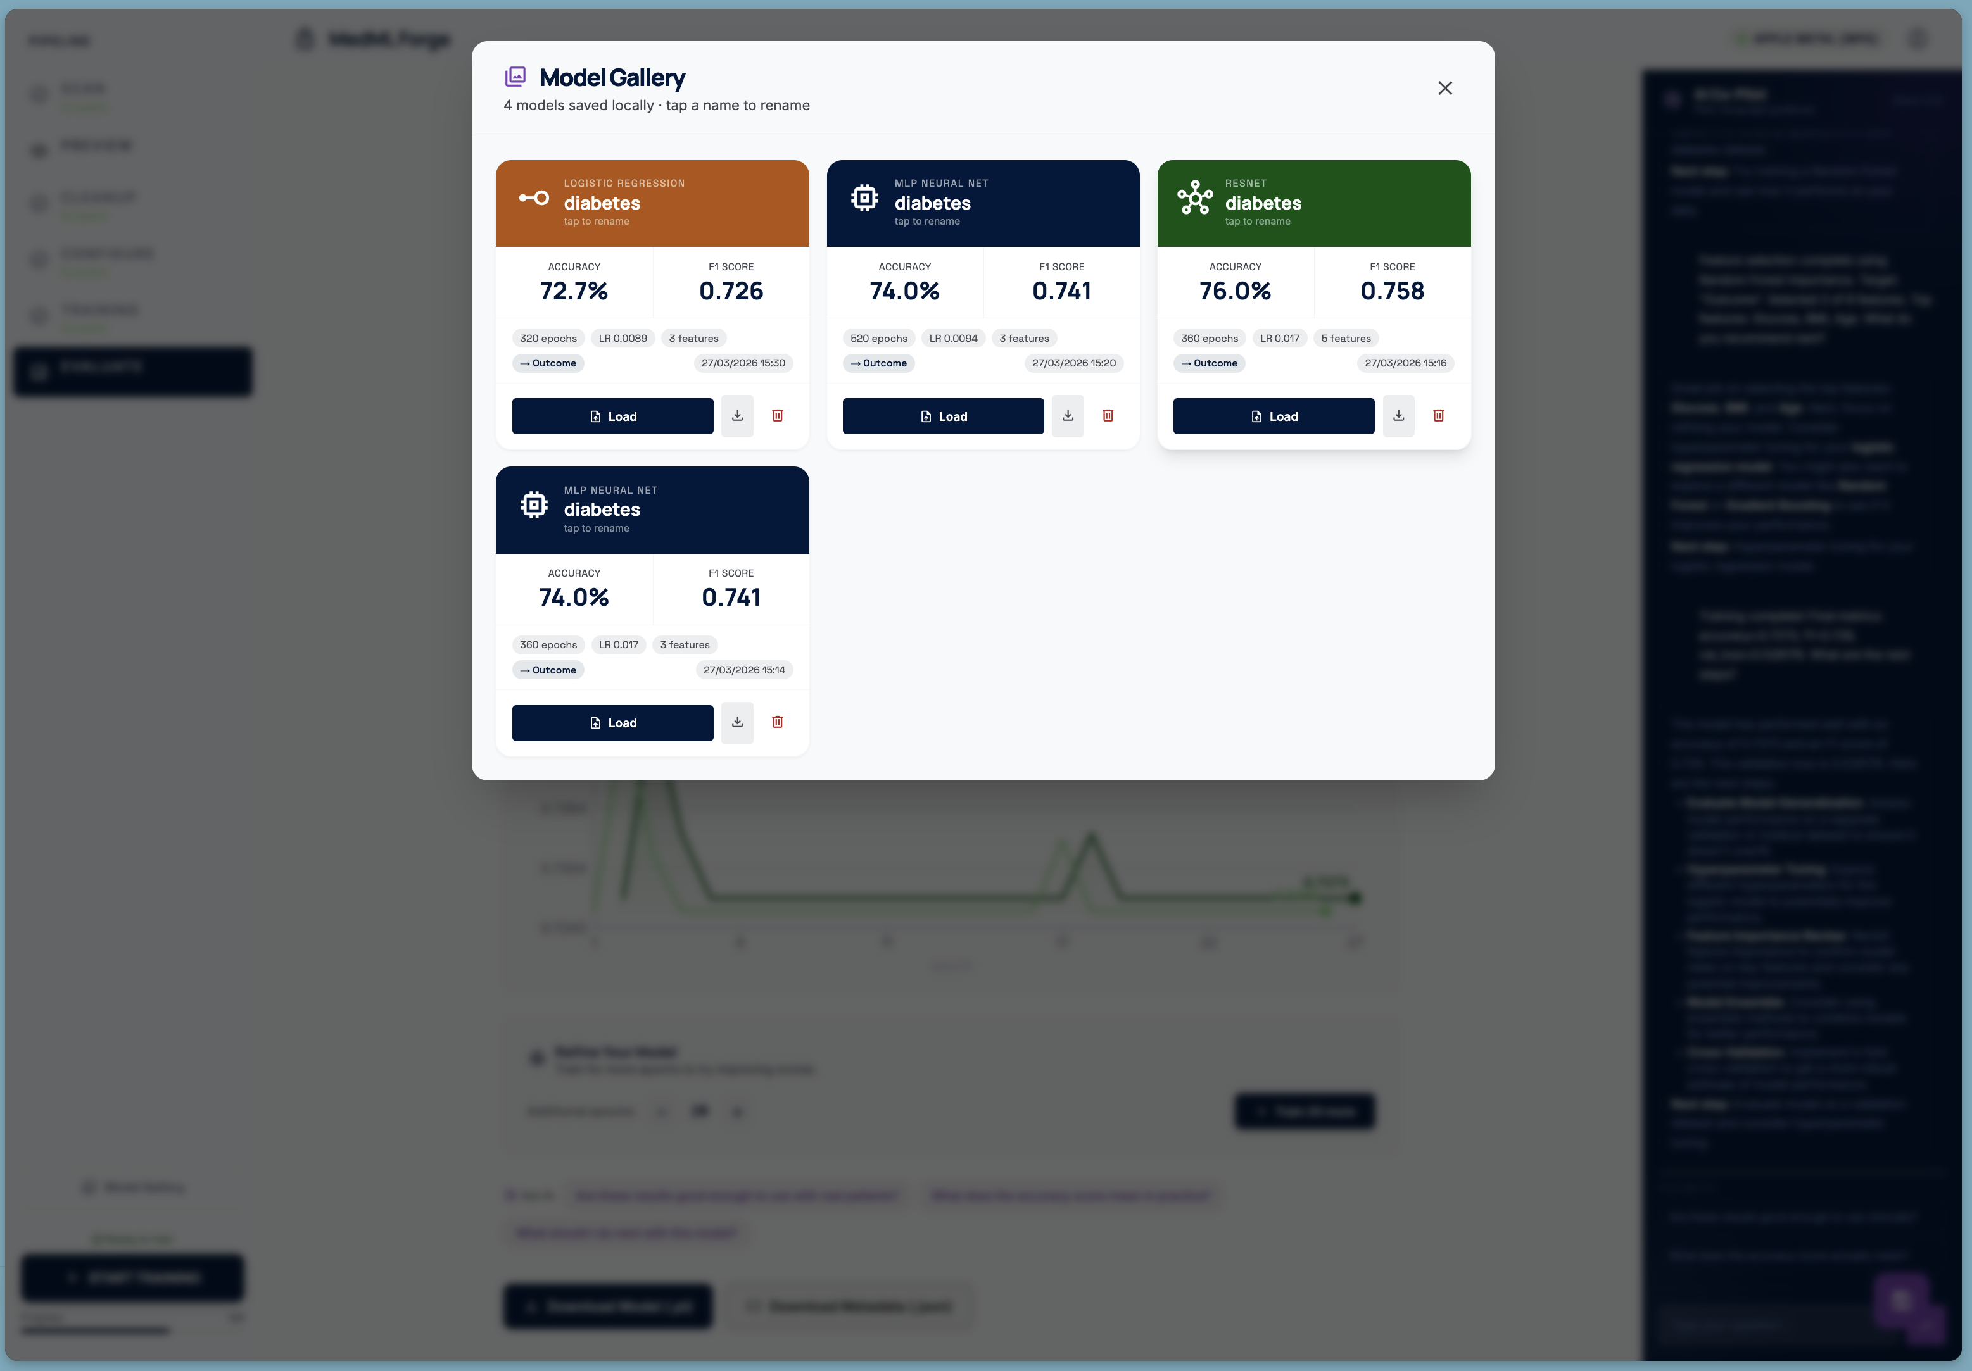
Task: Load the 520 epochs MLP model
Action: pyautogui.click(x=943, y=416)
